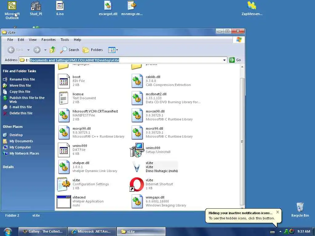This screenshot has width=315, height=236.
Task: Select the cablib.dll file icon
Action: pos(137,81)
